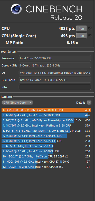The width and height of the screenshot is (95, 201).
Task: Select the Ryzen Threadripper 1950X ranking row
Action: [46, 120]
